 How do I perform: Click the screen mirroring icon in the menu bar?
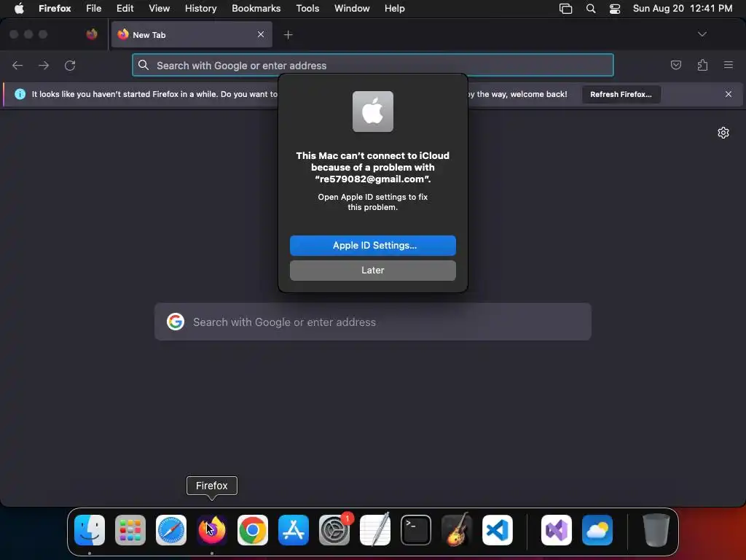565,9
